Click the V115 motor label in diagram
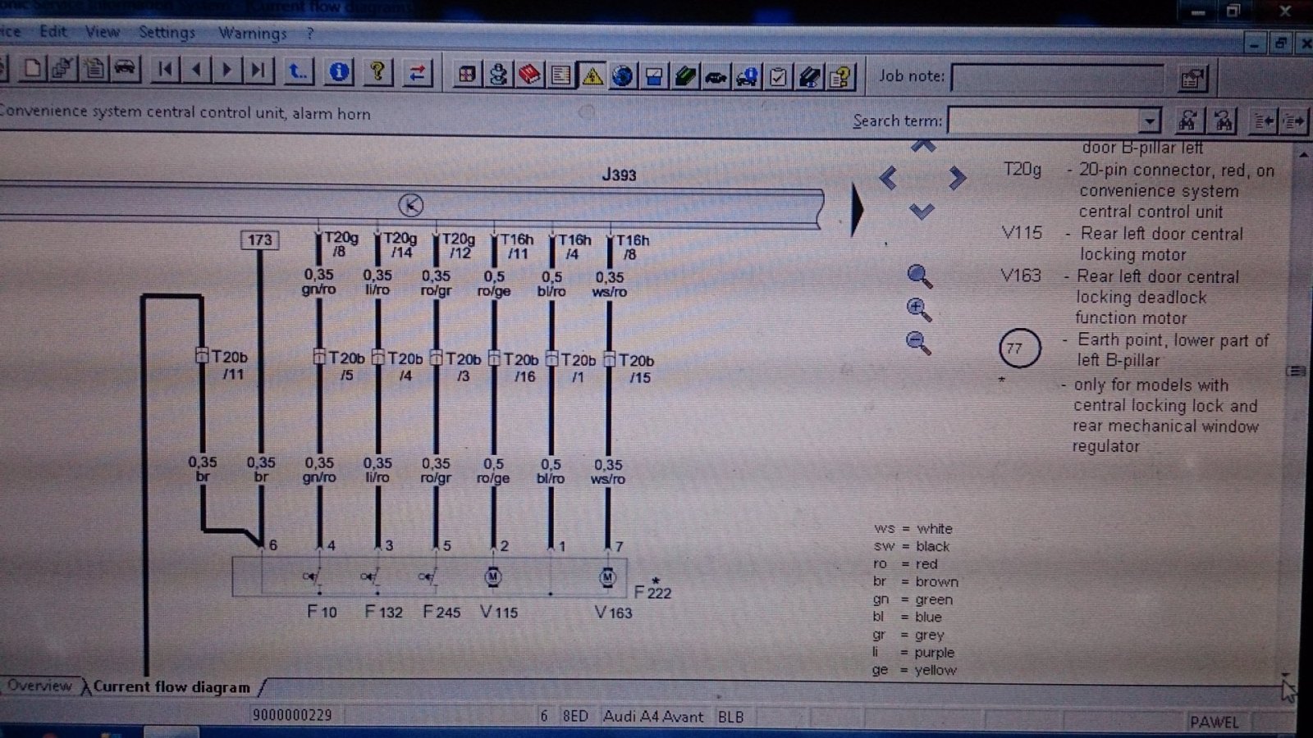Screen dimensions: 1313x738 coord(499,612)
